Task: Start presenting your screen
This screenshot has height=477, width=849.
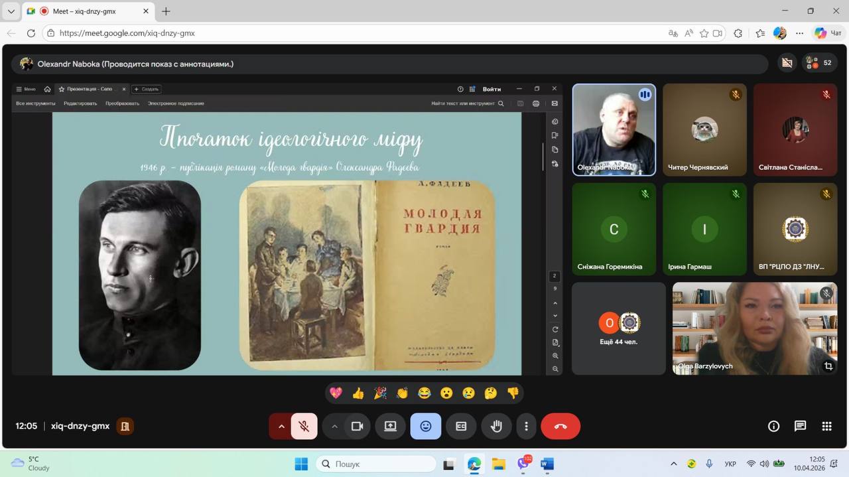Action: pos(390,427)
